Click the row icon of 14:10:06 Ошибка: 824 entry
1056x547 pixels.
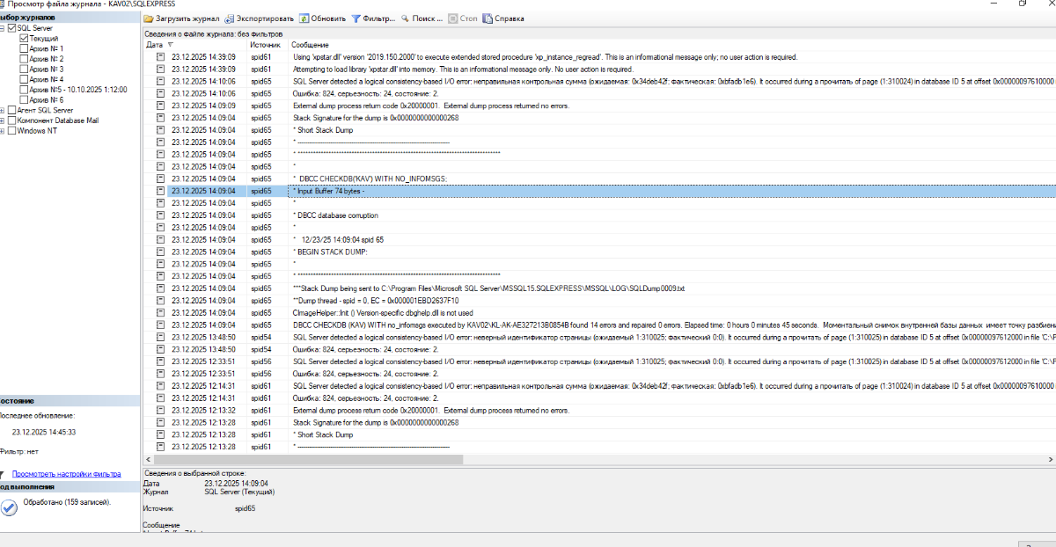click(x=161, y=93)
